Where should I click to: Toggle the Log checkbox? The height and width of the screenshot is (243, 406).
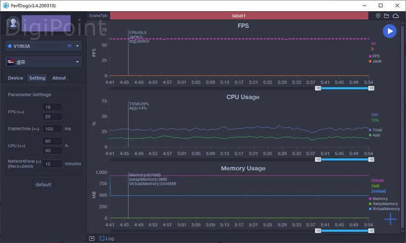102,238
